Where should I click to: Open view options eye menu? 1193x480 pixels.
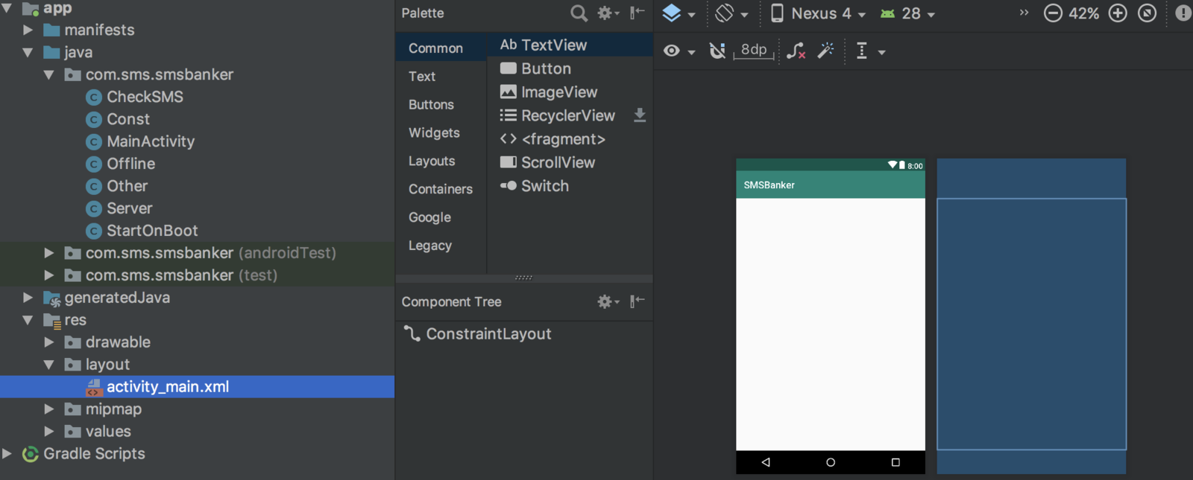(679, 51)
